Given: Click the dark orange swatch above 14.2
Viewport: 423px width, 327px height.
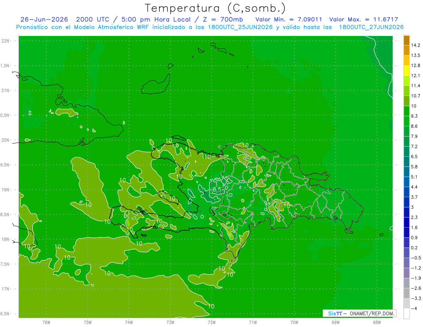Looking at the screenshot, I should click(406, 40).
